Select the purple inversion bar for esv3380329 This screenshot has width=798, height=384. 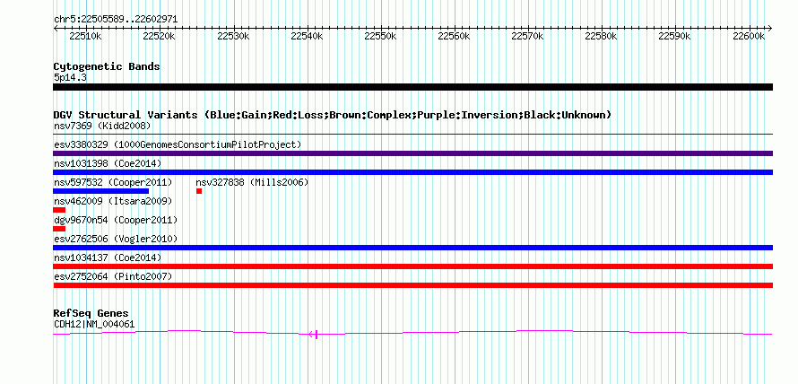(412, 153)
